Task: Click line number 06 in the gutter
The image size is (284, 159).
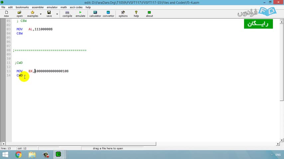Action: click(x=9, y=42)
